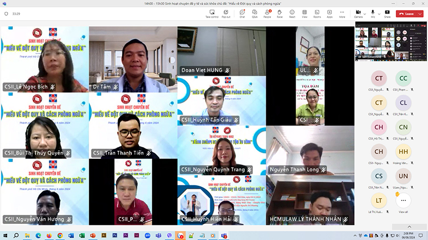Viewport: 428px width, 240px height.
Task: Select participant avatar CC CSII_Pham
Action: pyautogui.click(x=403, y=78)
